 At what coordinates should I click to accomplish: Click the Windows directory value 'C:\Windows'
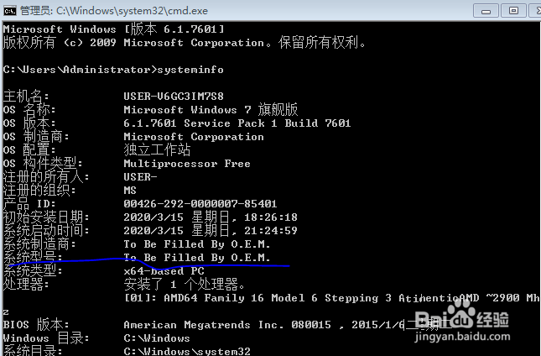click(x=157, y=338)
